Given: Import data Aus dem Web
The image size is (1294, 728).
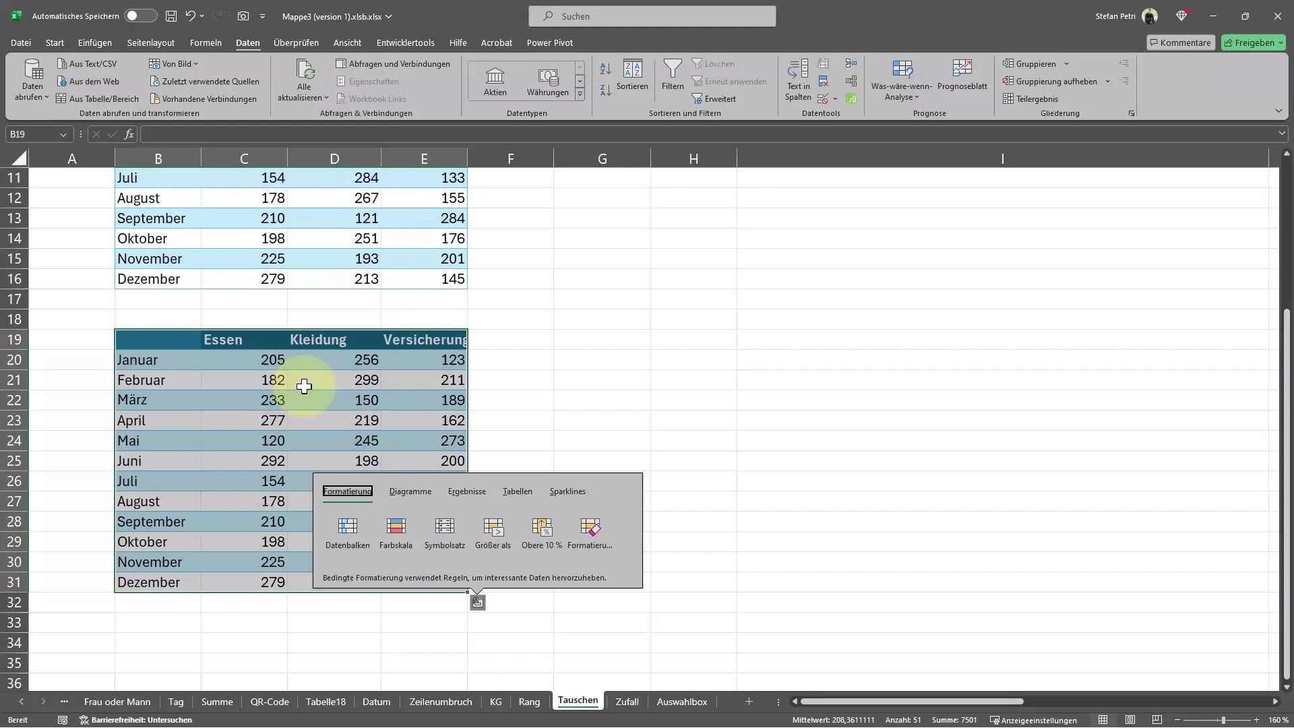Looking at the screenshot, I should 88,82.
